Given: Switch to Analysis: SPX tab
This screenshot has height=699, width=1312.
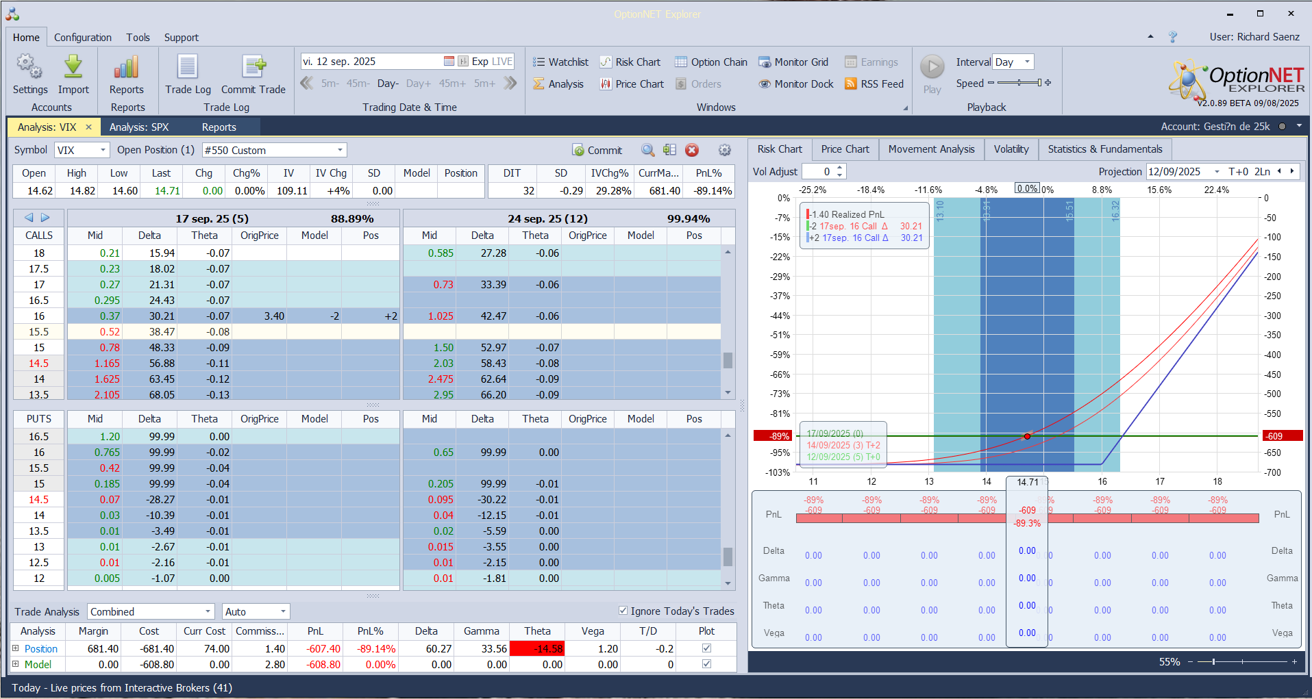Looking at the screenshot, I should (139, 127).
